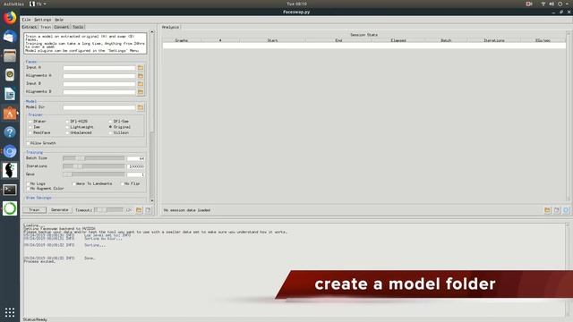Click the Model Dir text field

99,107
